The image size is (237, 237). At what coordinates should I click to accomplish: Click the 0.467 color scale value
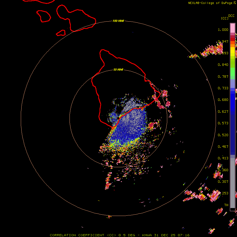point(223,147)
